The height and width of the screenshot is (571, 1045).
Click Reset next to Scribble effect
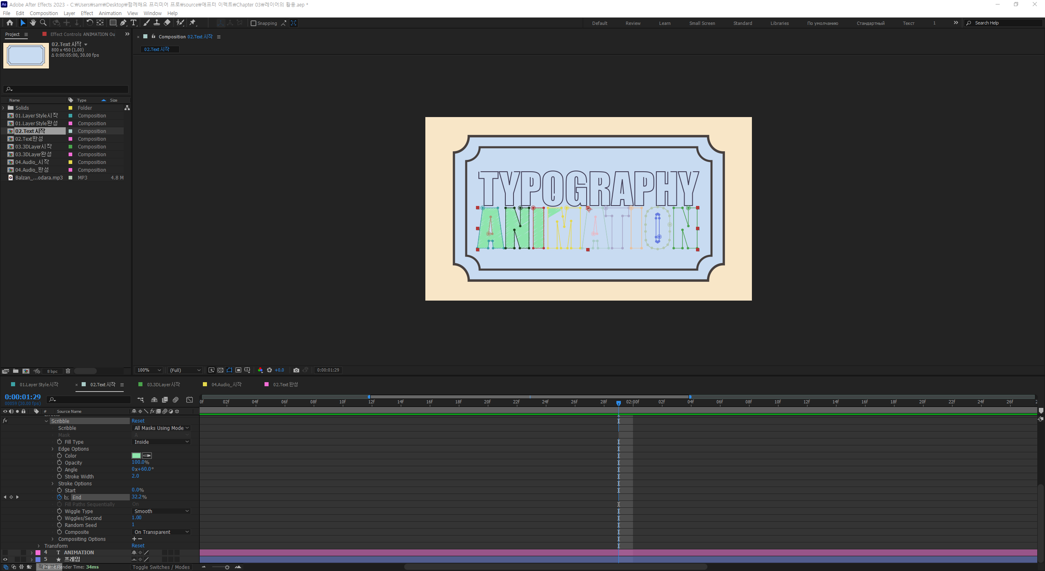138,421
